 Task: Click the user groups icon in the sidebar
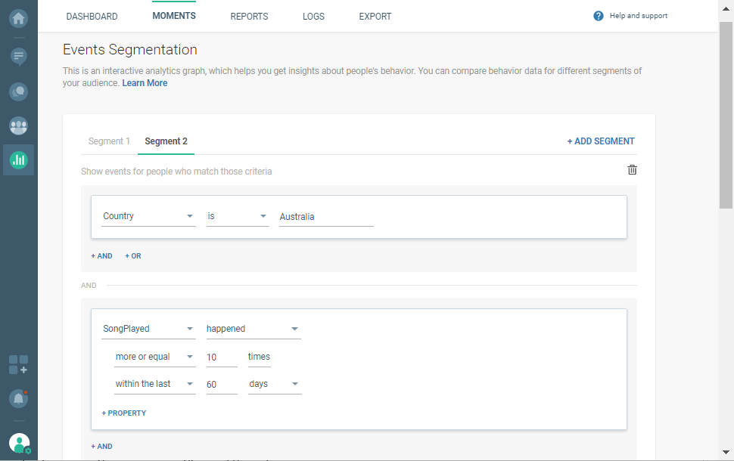pos(17,126)
